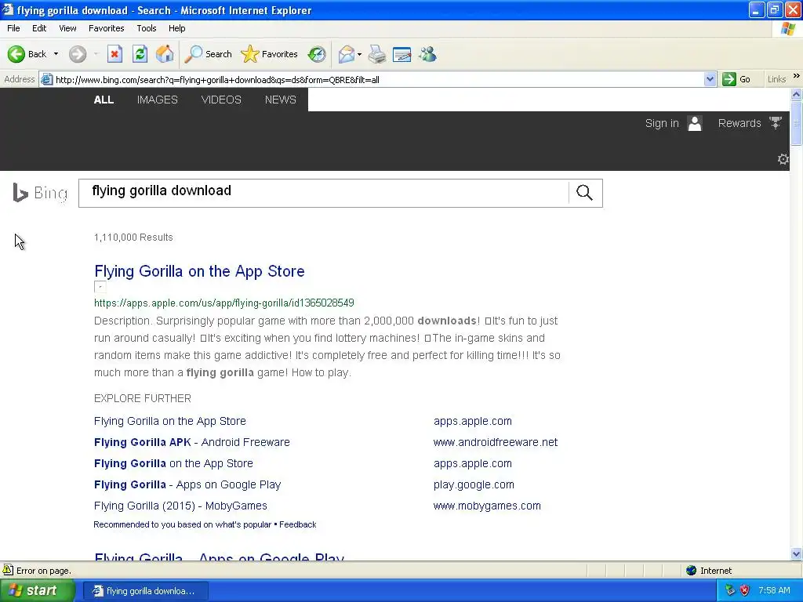The image size is (803, 602).
Task: Stop page loading with red X icon
Action: 114,54
